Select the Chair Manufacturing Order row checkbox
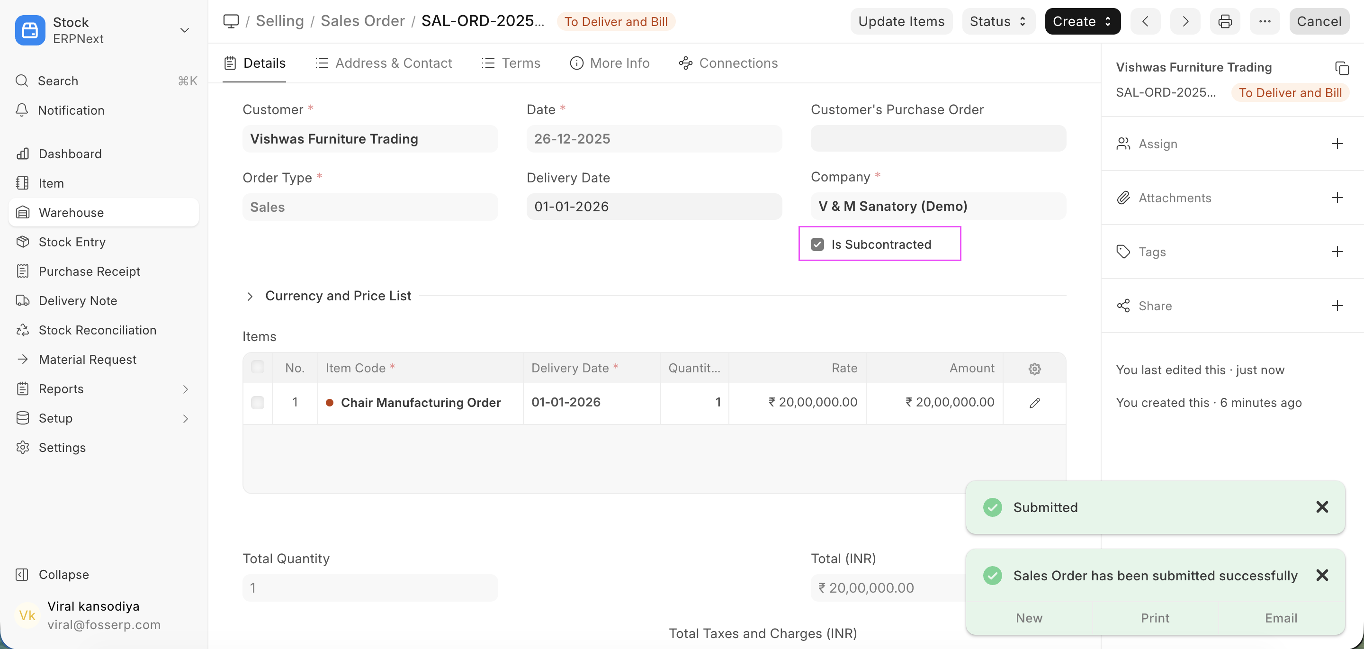1364x649 pixels. click(x=258, y=403)
